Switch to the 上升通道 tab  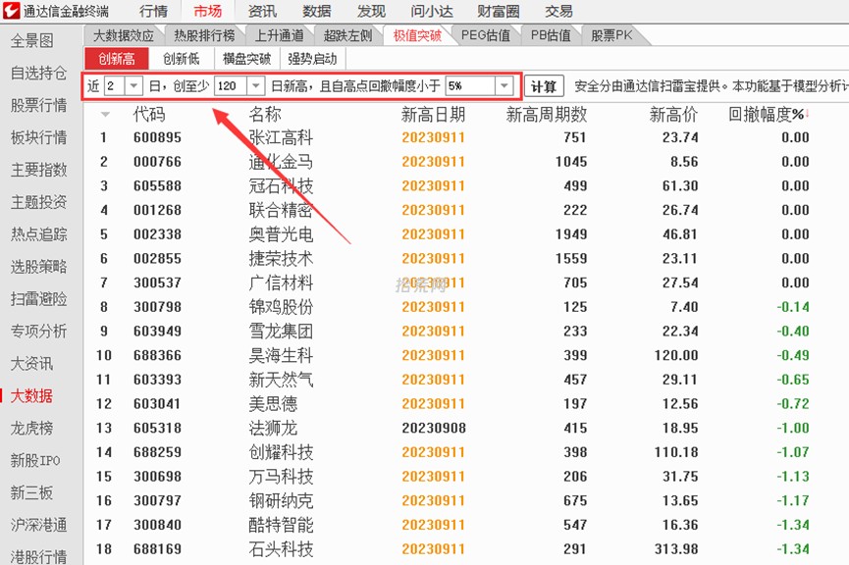(279, 35)
